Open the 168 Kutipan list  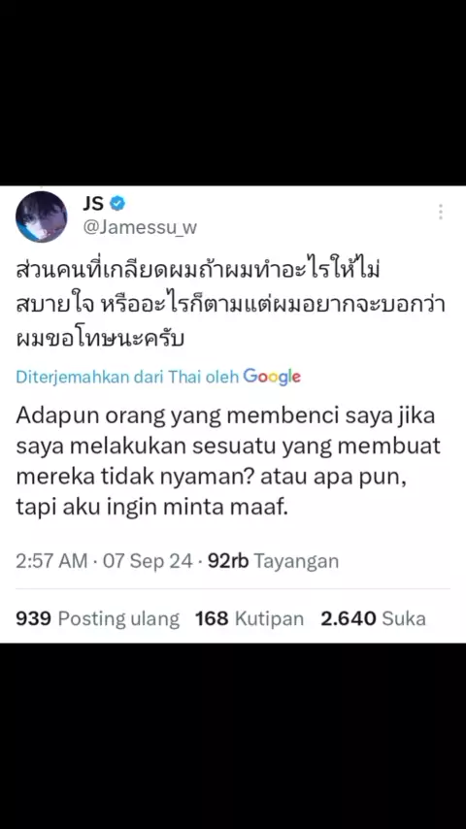250,618
